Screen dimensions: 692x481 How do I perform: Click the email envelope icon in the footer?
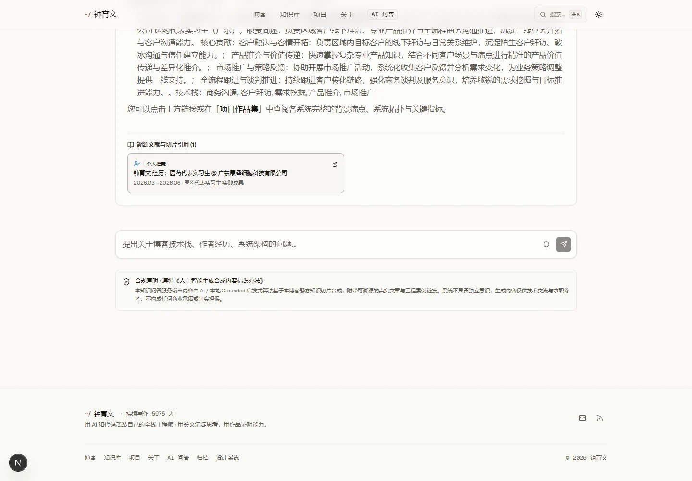click(582, 418)
